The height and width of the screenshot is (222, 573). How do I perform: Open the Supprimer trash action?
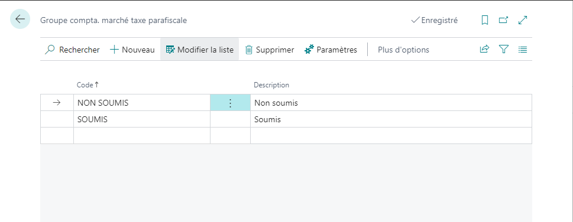click(x=270, y=50)
